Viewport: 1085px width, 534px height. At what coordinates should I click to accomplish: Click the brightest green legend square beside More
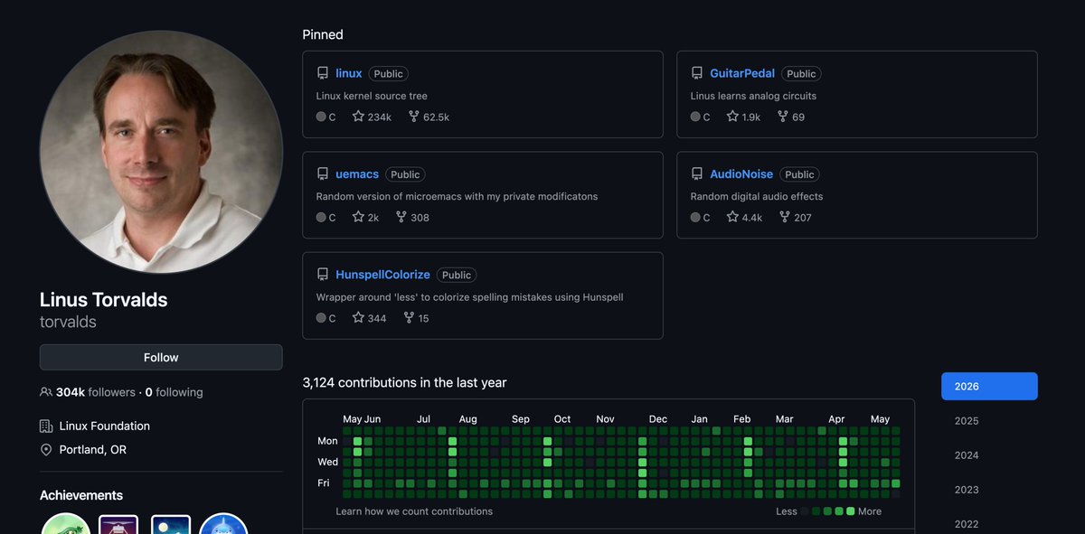(x=850, y=511)
